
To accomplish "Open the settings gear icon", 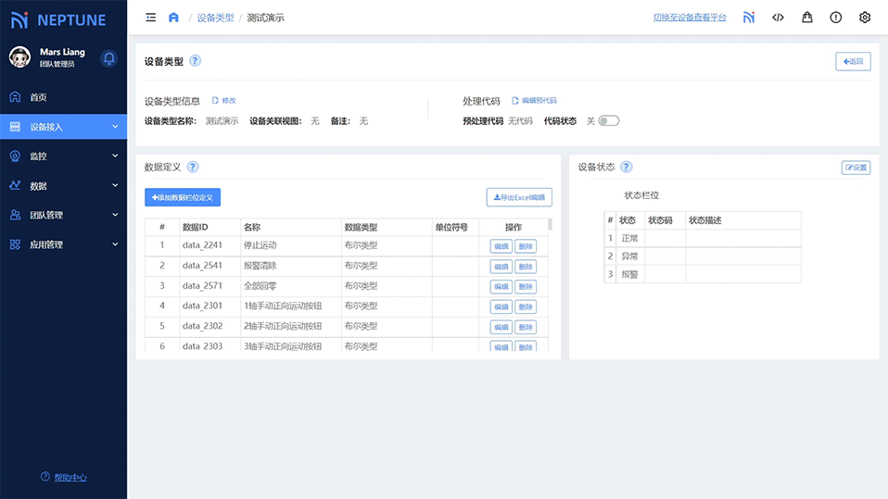I will pos(864,18).
